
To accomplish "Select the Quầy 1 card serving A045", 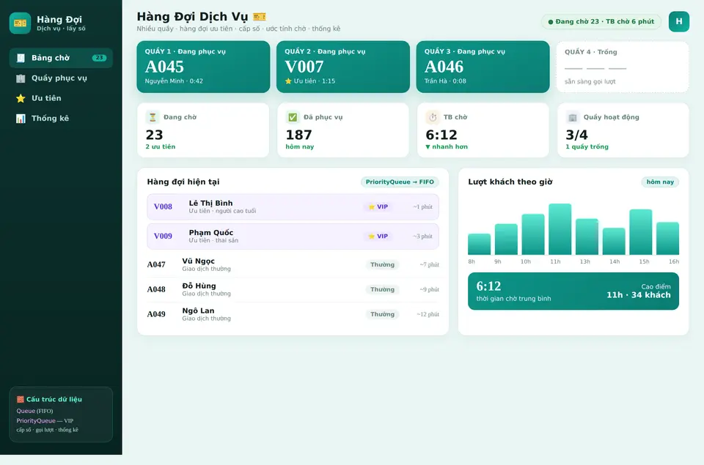I will 203,67.
